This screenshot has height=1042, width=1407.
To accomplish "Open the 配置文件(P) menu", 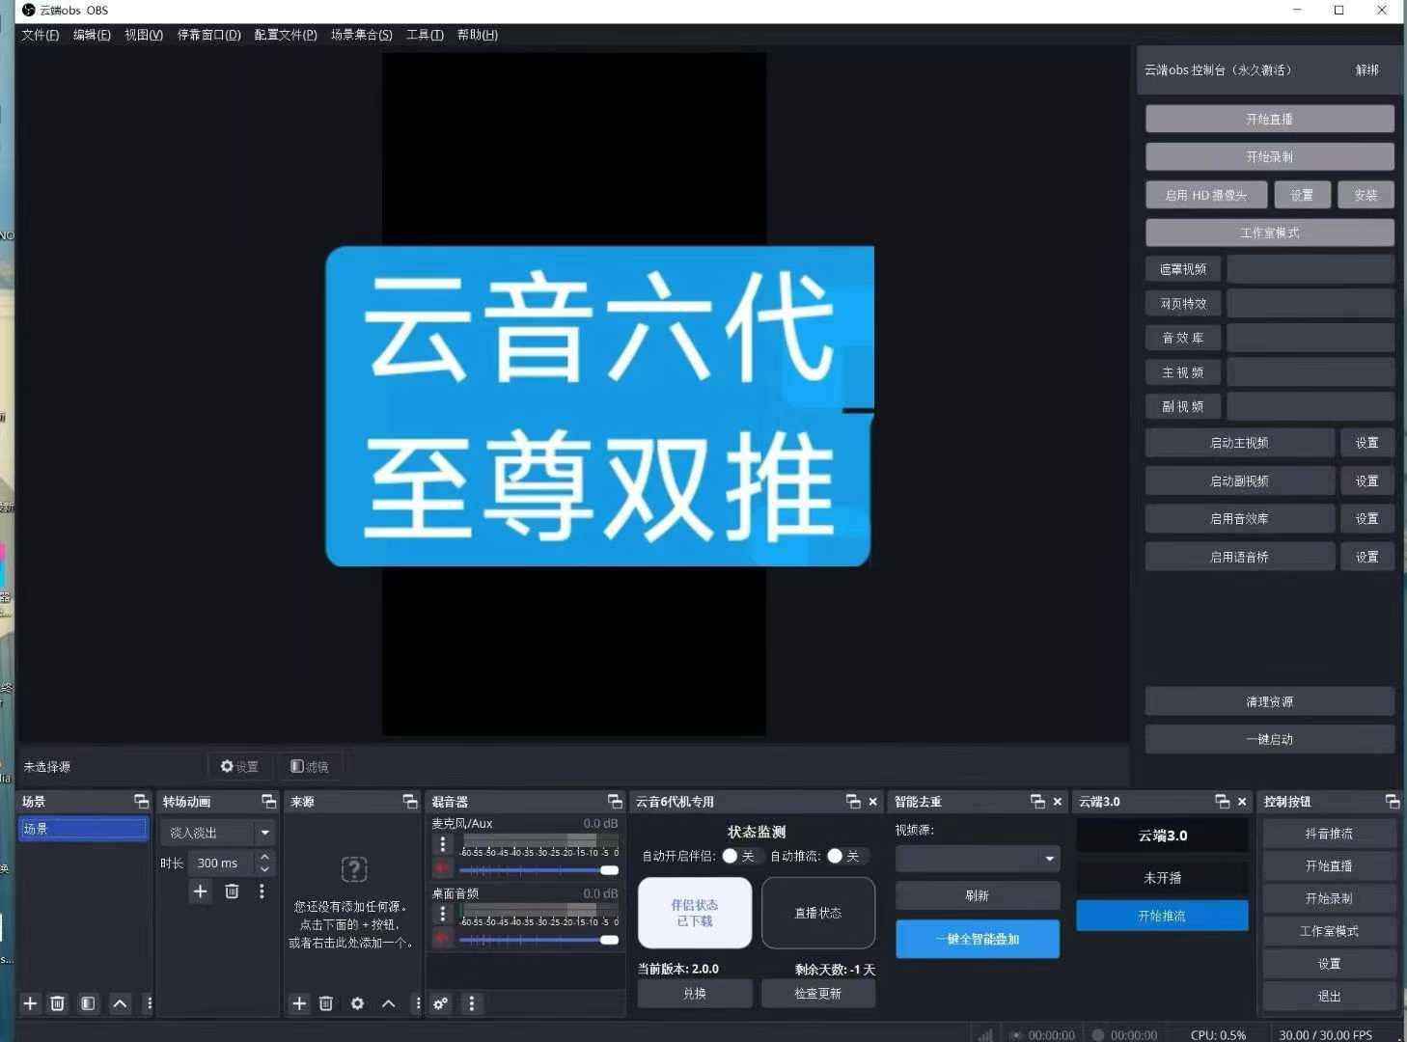I will [x=286, y=35].
